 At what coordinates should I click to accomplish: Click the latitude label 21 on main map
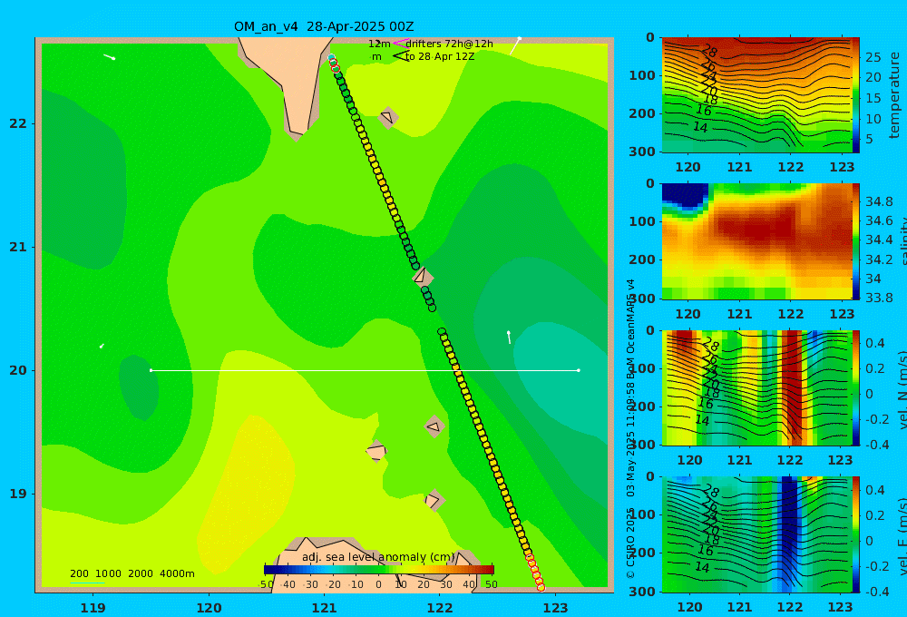(x=18, y=247)
